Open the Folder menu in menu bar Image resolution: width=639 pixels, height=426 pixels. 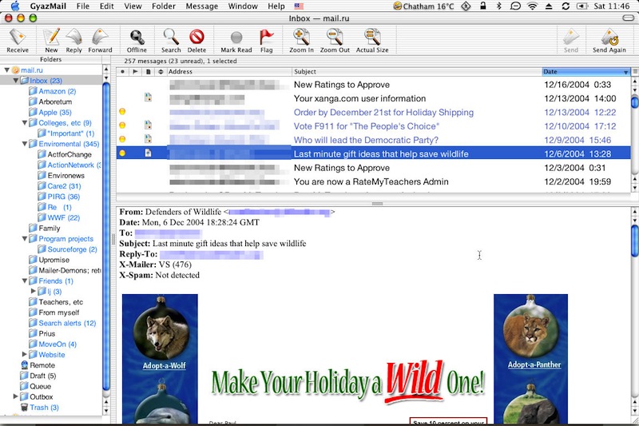[164, 6]
